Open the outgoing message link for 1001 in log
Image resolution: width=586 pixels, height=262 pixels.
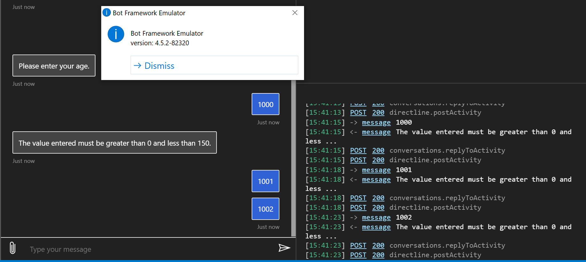coord(376,170)
